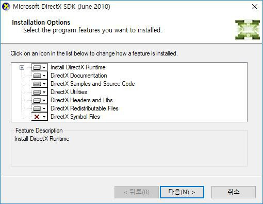This screenshot has height=204, width=263.
Task: Select the DirectX Redistributable Files row
Action: pos(85,108)
